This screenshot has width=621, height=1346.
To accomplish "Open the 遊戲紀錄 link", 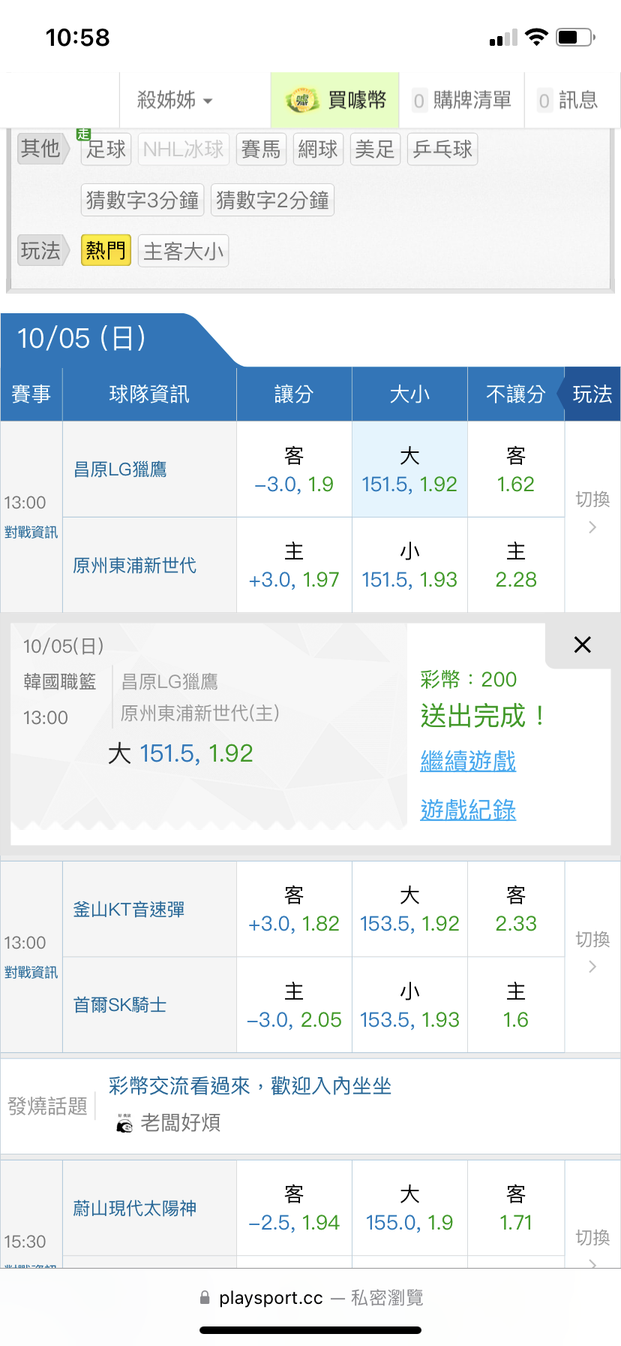I will 468,810.
